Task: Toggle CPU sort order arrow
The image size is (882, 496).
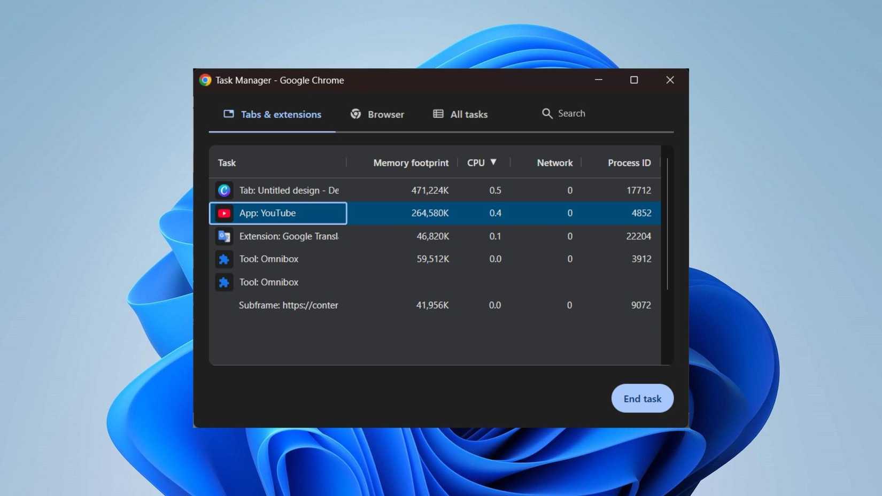Action: (x=493, y=162)
